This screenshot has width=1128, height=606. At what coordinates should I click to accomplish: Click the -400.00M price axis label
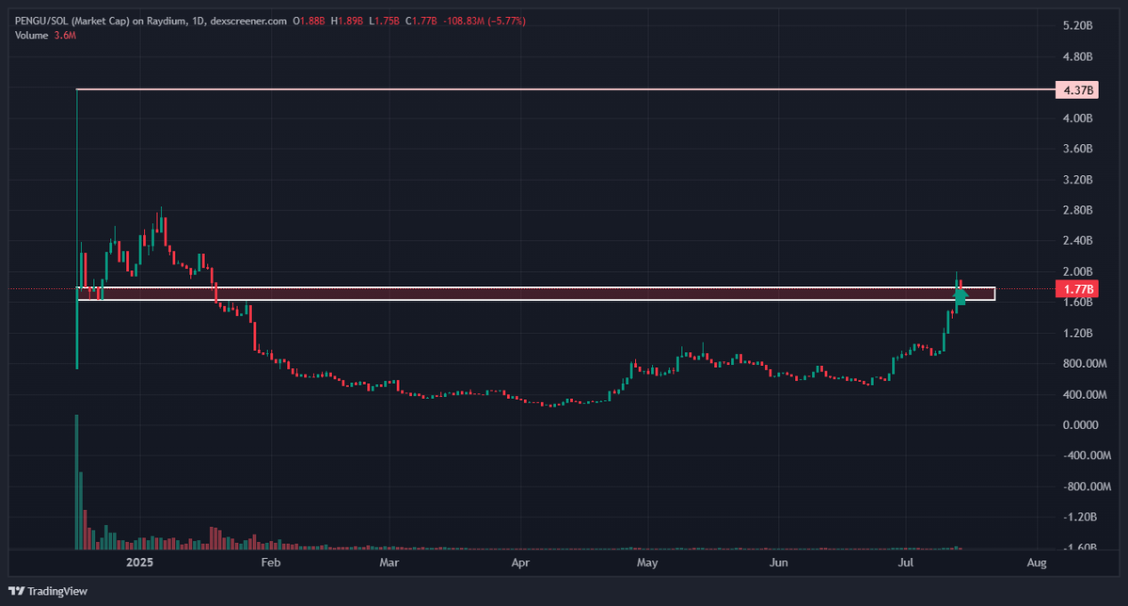pos(1087,455)
